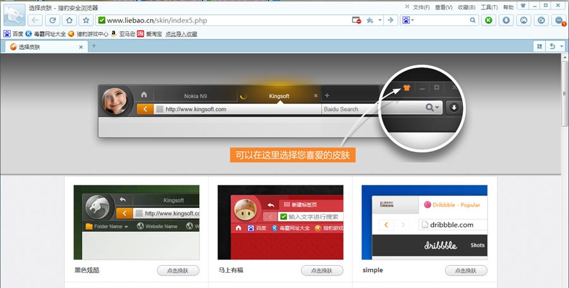Screen dimensions: 569x288
Task: Open the 帮助 menu
Action: point(508,7)
